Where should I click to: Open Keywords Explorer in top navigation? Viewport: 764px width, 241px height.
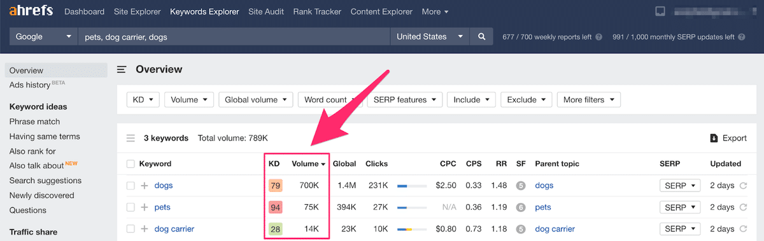pyautogui.click(x=204, y=11)
